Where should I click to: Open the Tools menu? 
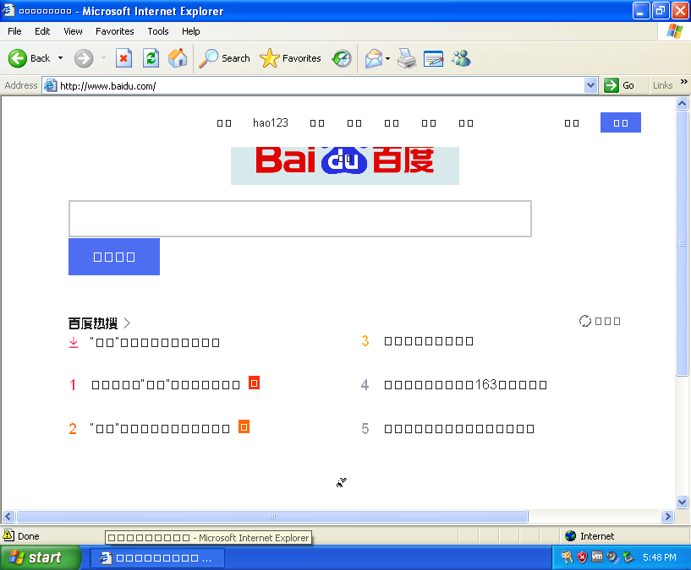[158, 31]
